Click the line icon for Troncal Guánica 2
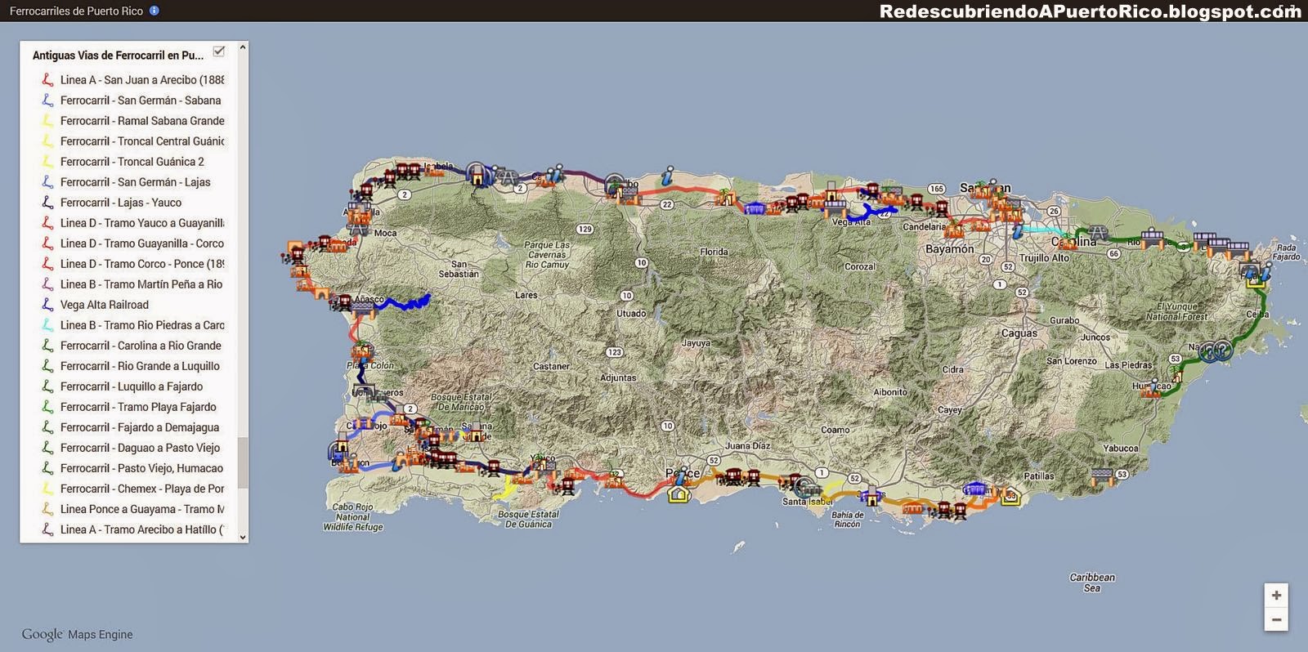 click(x=47, y=162)
